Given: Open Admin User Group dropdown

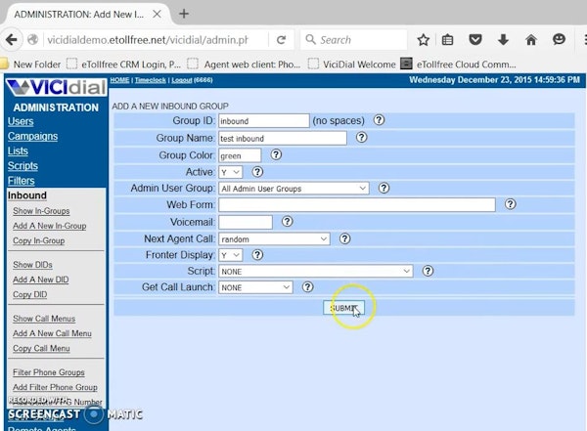Looking at the screenshot, I should coord(293,189).
